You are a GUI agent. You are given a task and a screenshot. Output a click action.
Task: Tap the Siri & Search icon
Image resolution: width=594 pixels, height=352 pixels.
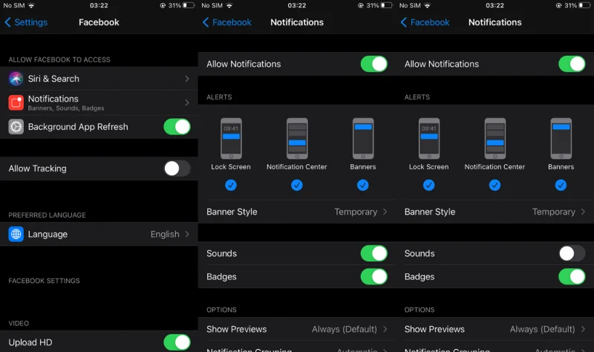[x=16, y=79]
